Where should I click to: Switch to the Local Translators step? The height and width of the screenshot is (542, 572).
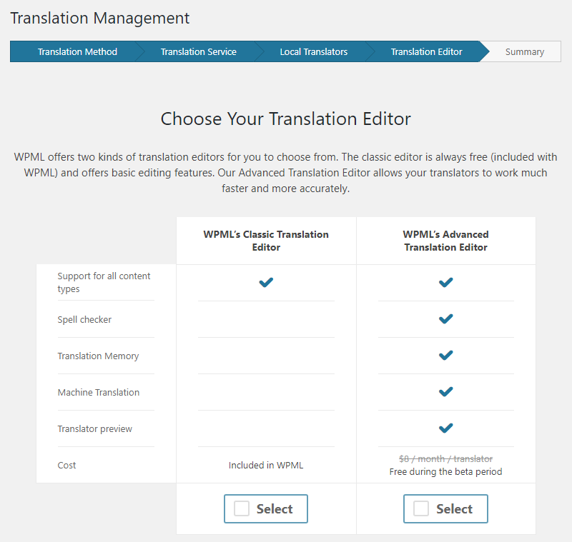[314, 51]
